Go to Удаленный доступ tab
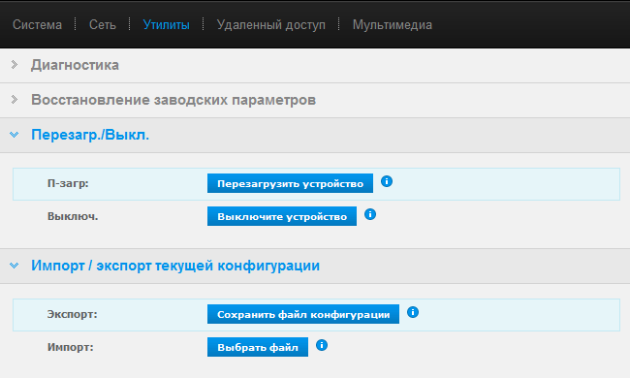Screen dimensions: 630x378 271,25
